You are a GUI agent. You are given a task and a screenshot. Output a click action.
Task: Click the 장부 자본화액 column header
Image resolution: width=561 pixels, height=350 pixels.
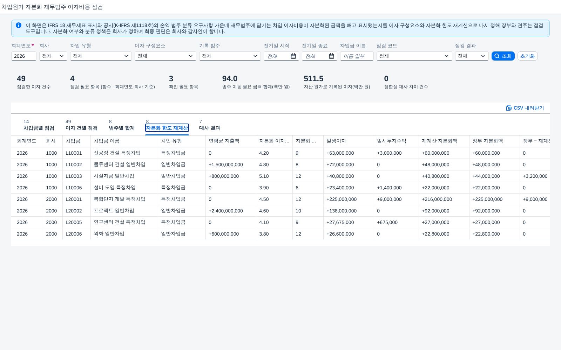[x=494, y=141]
